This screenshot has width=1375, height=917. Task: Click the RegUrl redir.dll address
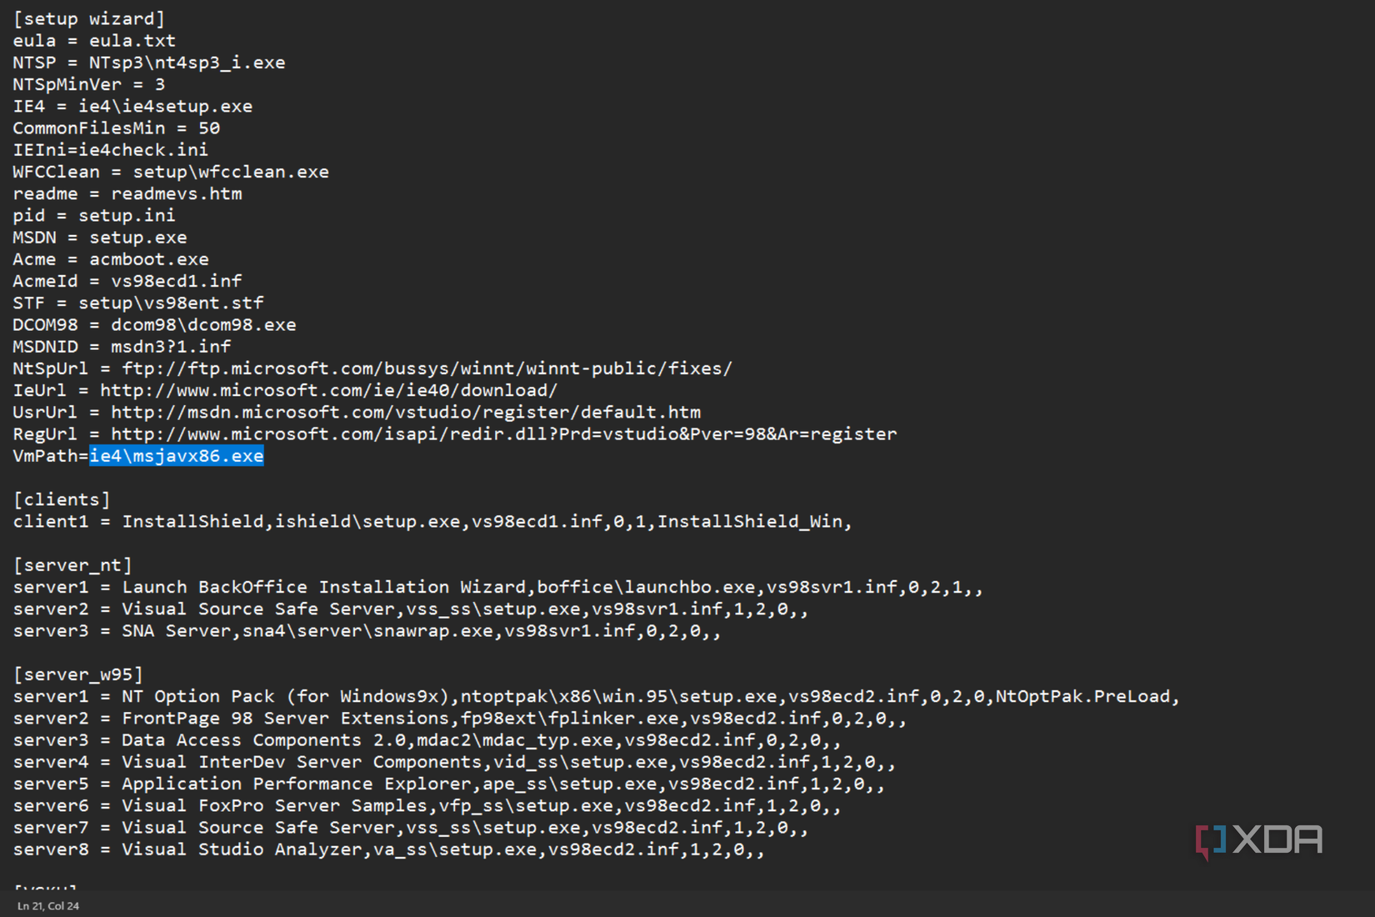click(x=503, y=433)
